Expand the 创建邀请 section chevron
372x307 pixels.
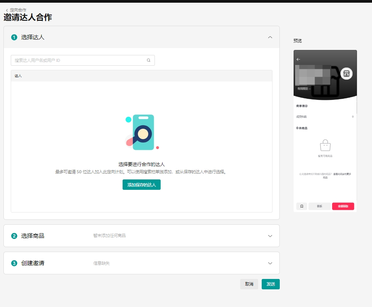point(270,263)
